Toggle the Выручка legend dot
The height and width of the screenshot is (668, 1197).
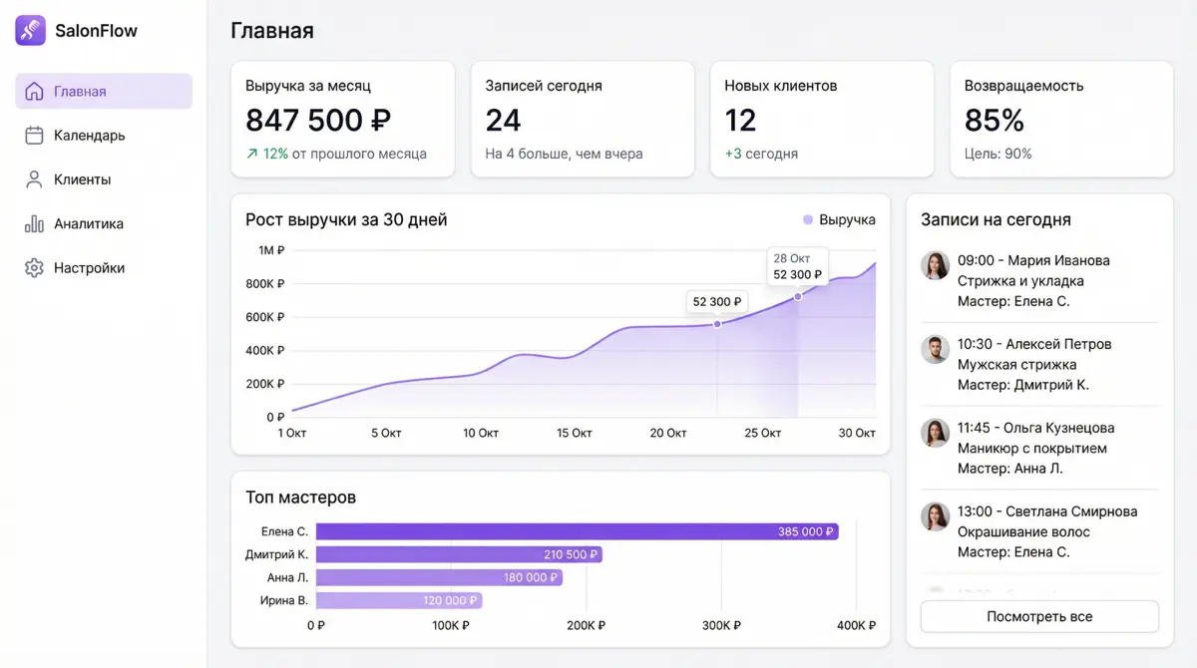[x=808, y=219]
